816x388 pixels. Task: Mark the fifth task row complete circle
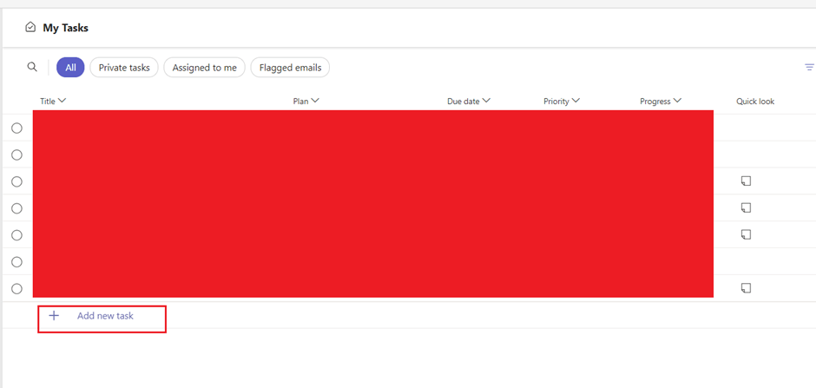pyautogui.click(x=17, y=235)
